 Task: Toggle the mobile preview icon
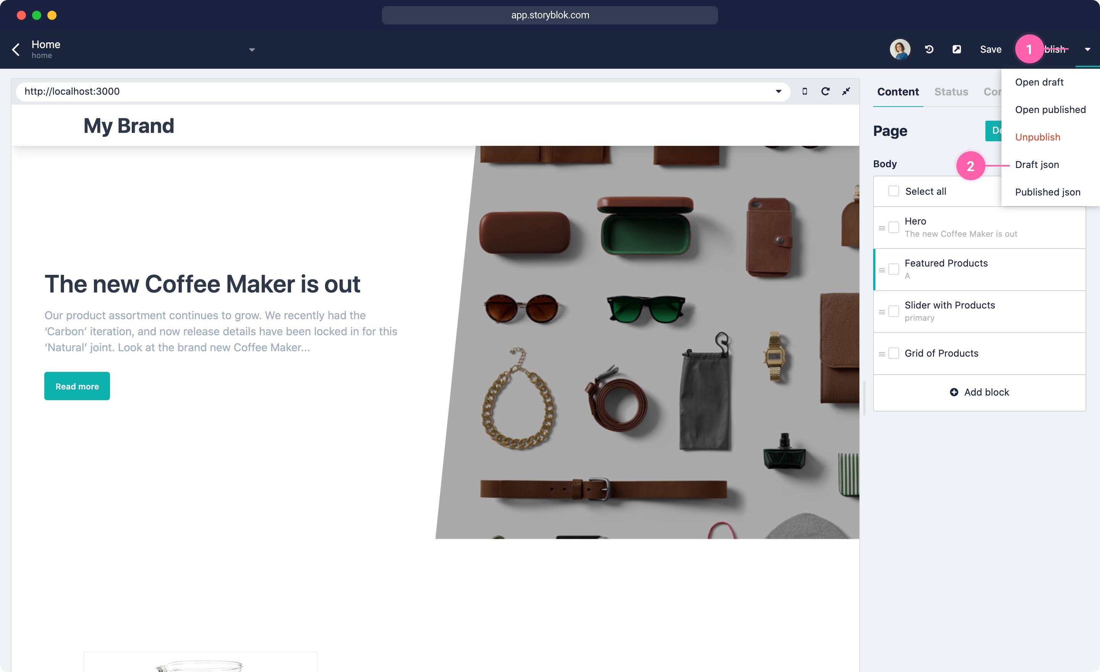click(804, 92)
